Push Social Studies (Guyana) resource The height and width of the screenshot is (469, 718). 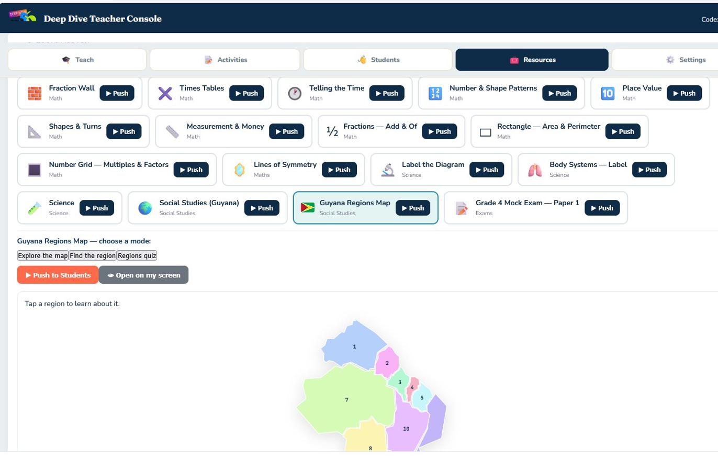(x=262, y=208)
